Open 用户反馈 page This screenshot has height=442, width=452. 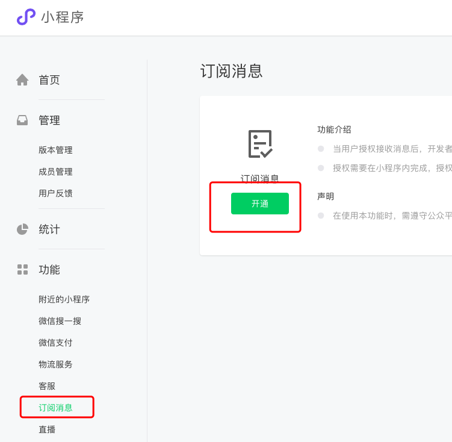[55, 193]
